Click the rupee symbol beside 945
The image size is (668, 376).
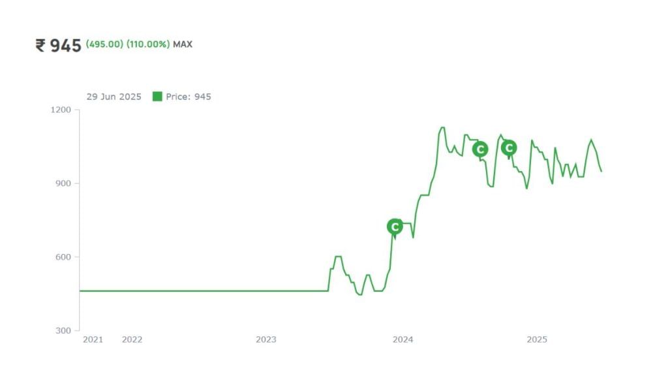point(40,45)
